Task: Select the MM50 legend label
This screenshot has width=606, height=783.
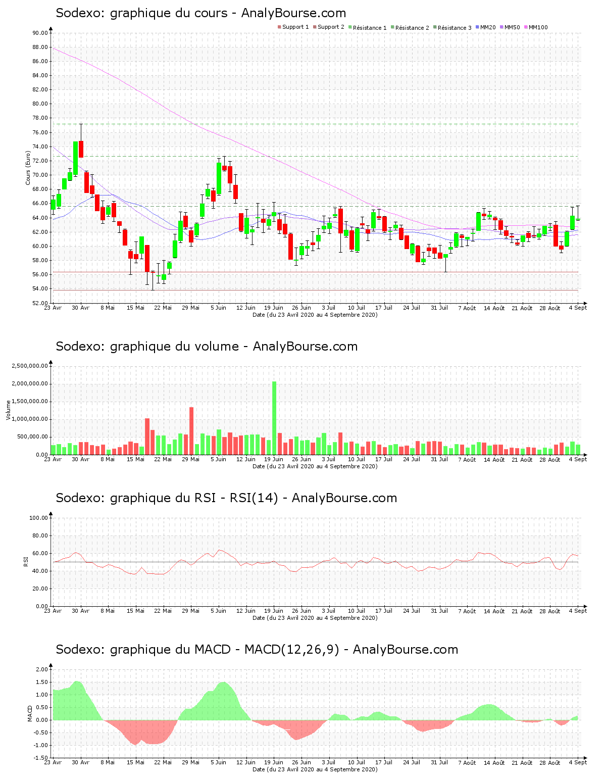Action: 512,27
